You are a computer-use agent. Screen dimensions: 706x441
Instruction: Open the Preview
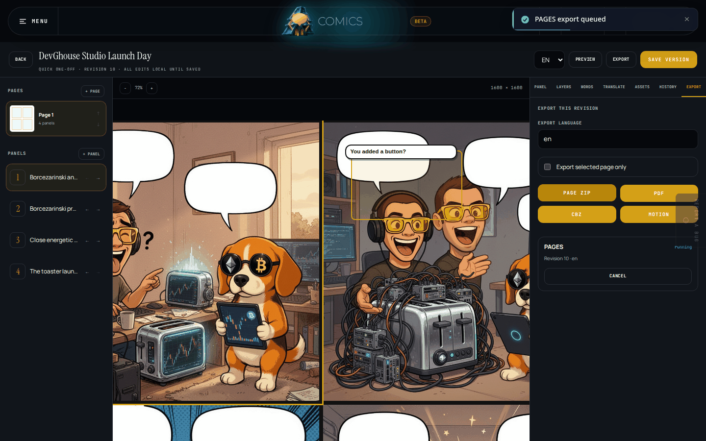585,59
